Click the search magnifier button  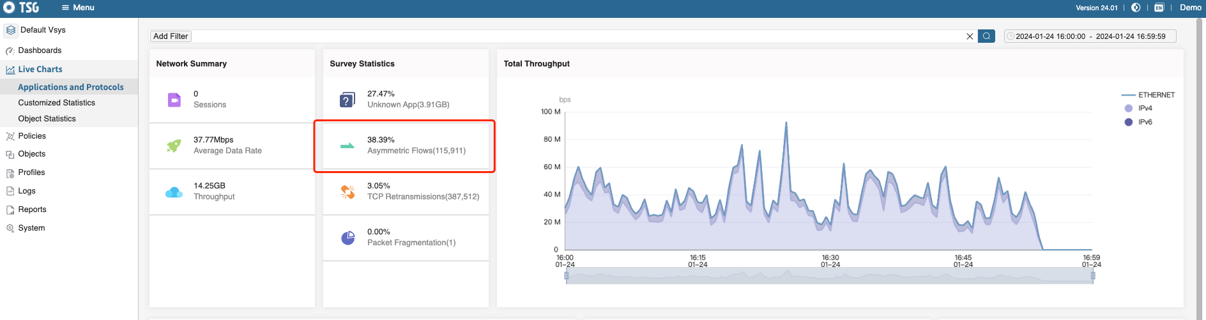(986, 36)
